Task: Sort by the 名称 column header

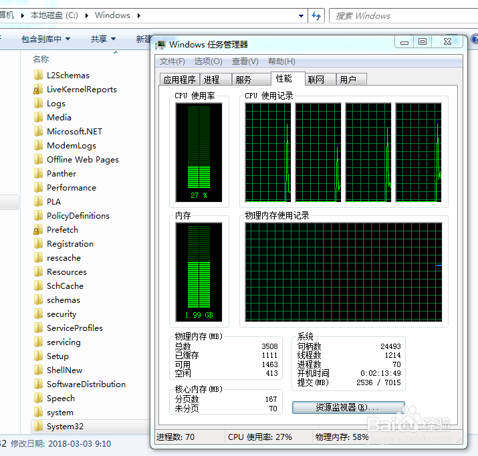Action: point(41,59)
